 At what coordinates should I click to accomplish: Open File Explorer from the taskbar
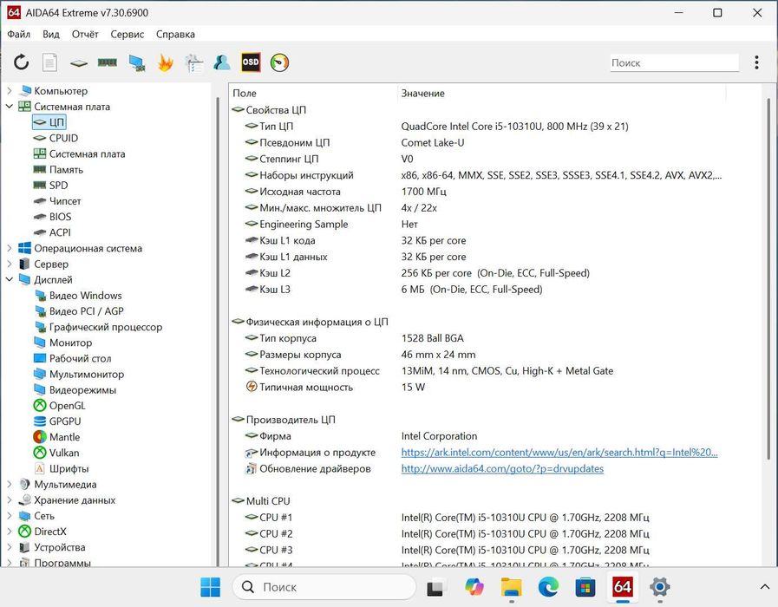[x=511, y=587]
